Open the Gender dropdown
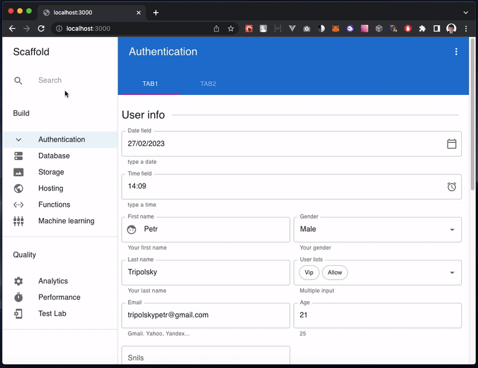The width and height of the screenshot is (478, 368). click(378, 229)
